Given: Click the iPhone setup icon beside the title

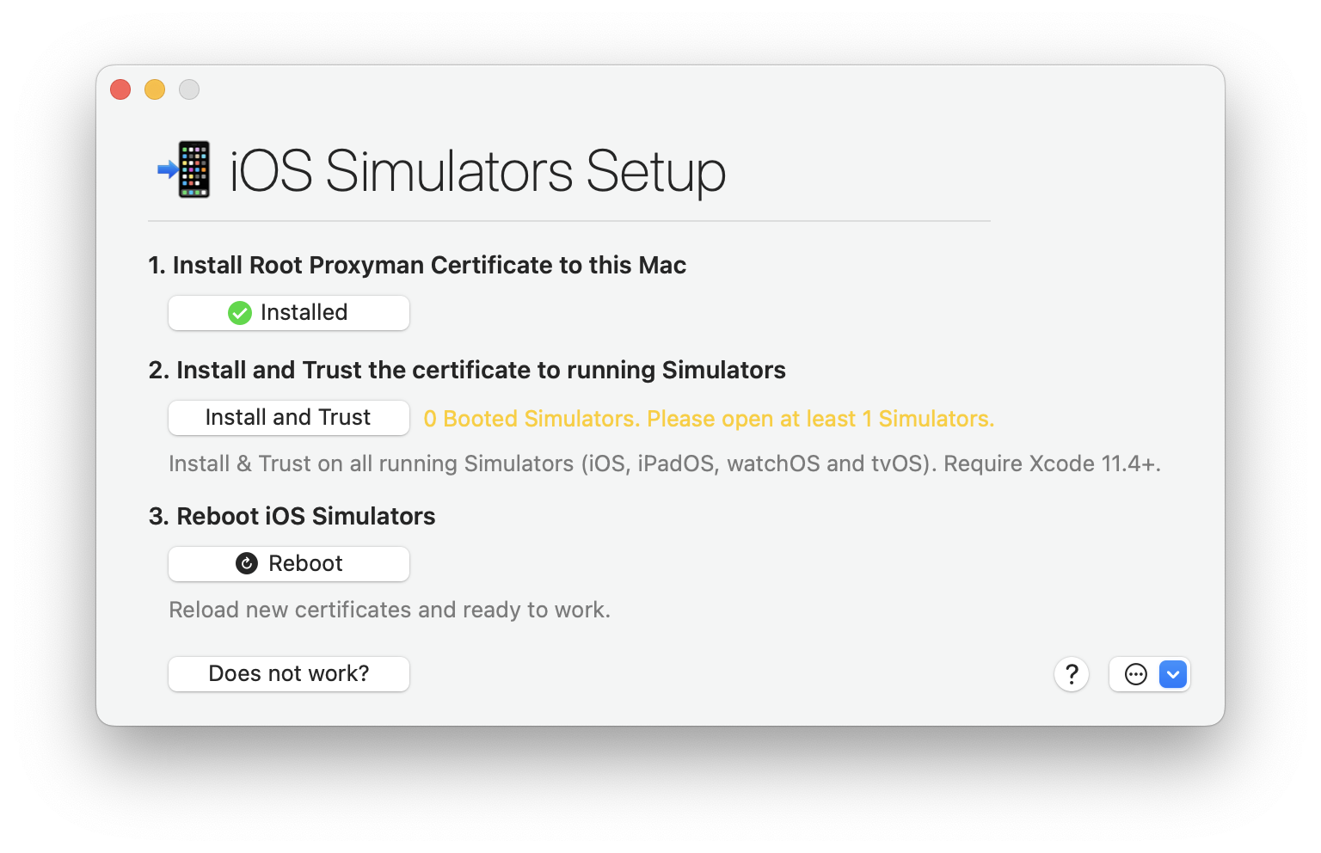Looking at the screenshot, I should click(191, 169).
